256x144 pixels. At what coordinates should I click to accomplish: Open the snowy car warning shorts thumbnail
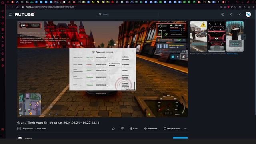click(x=198, y=36)
